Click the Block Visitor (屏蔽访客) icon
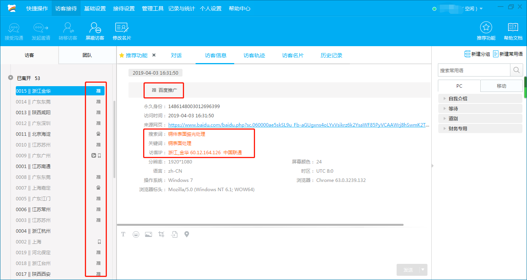The width and height of the screenshot is (527, 280). (x=95, y=28)
